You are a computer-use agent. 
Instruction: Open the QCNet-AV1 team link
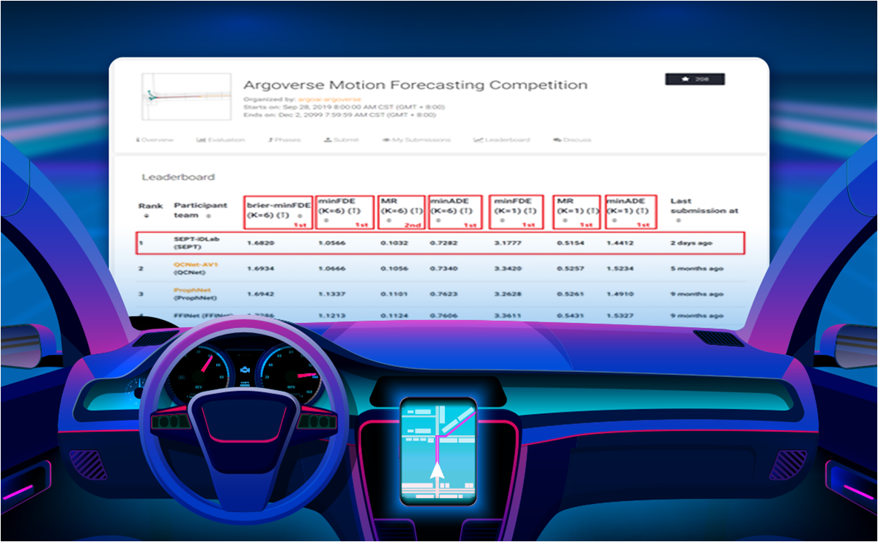pos(196,264)
